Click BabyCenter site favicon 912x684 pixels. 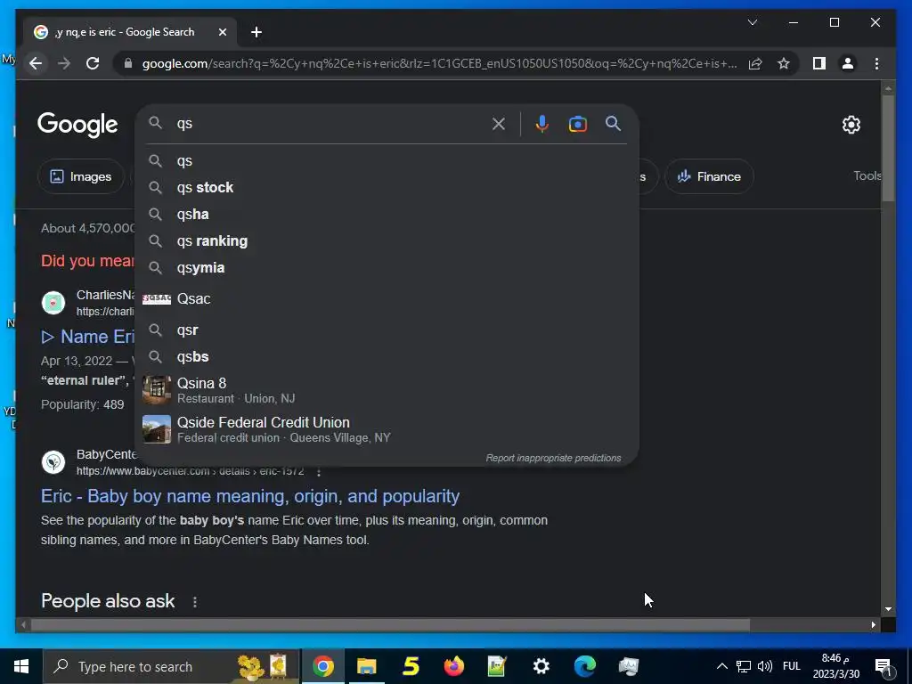point(53,462)
